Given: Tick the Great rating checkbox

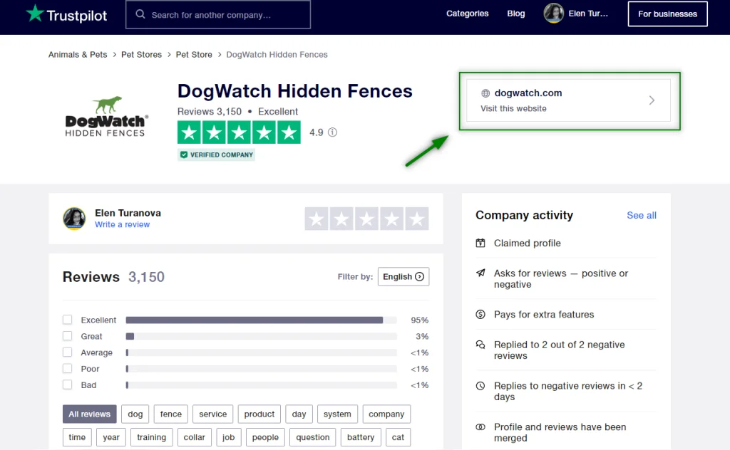Looking at the screenshot, I should (68, 336).
